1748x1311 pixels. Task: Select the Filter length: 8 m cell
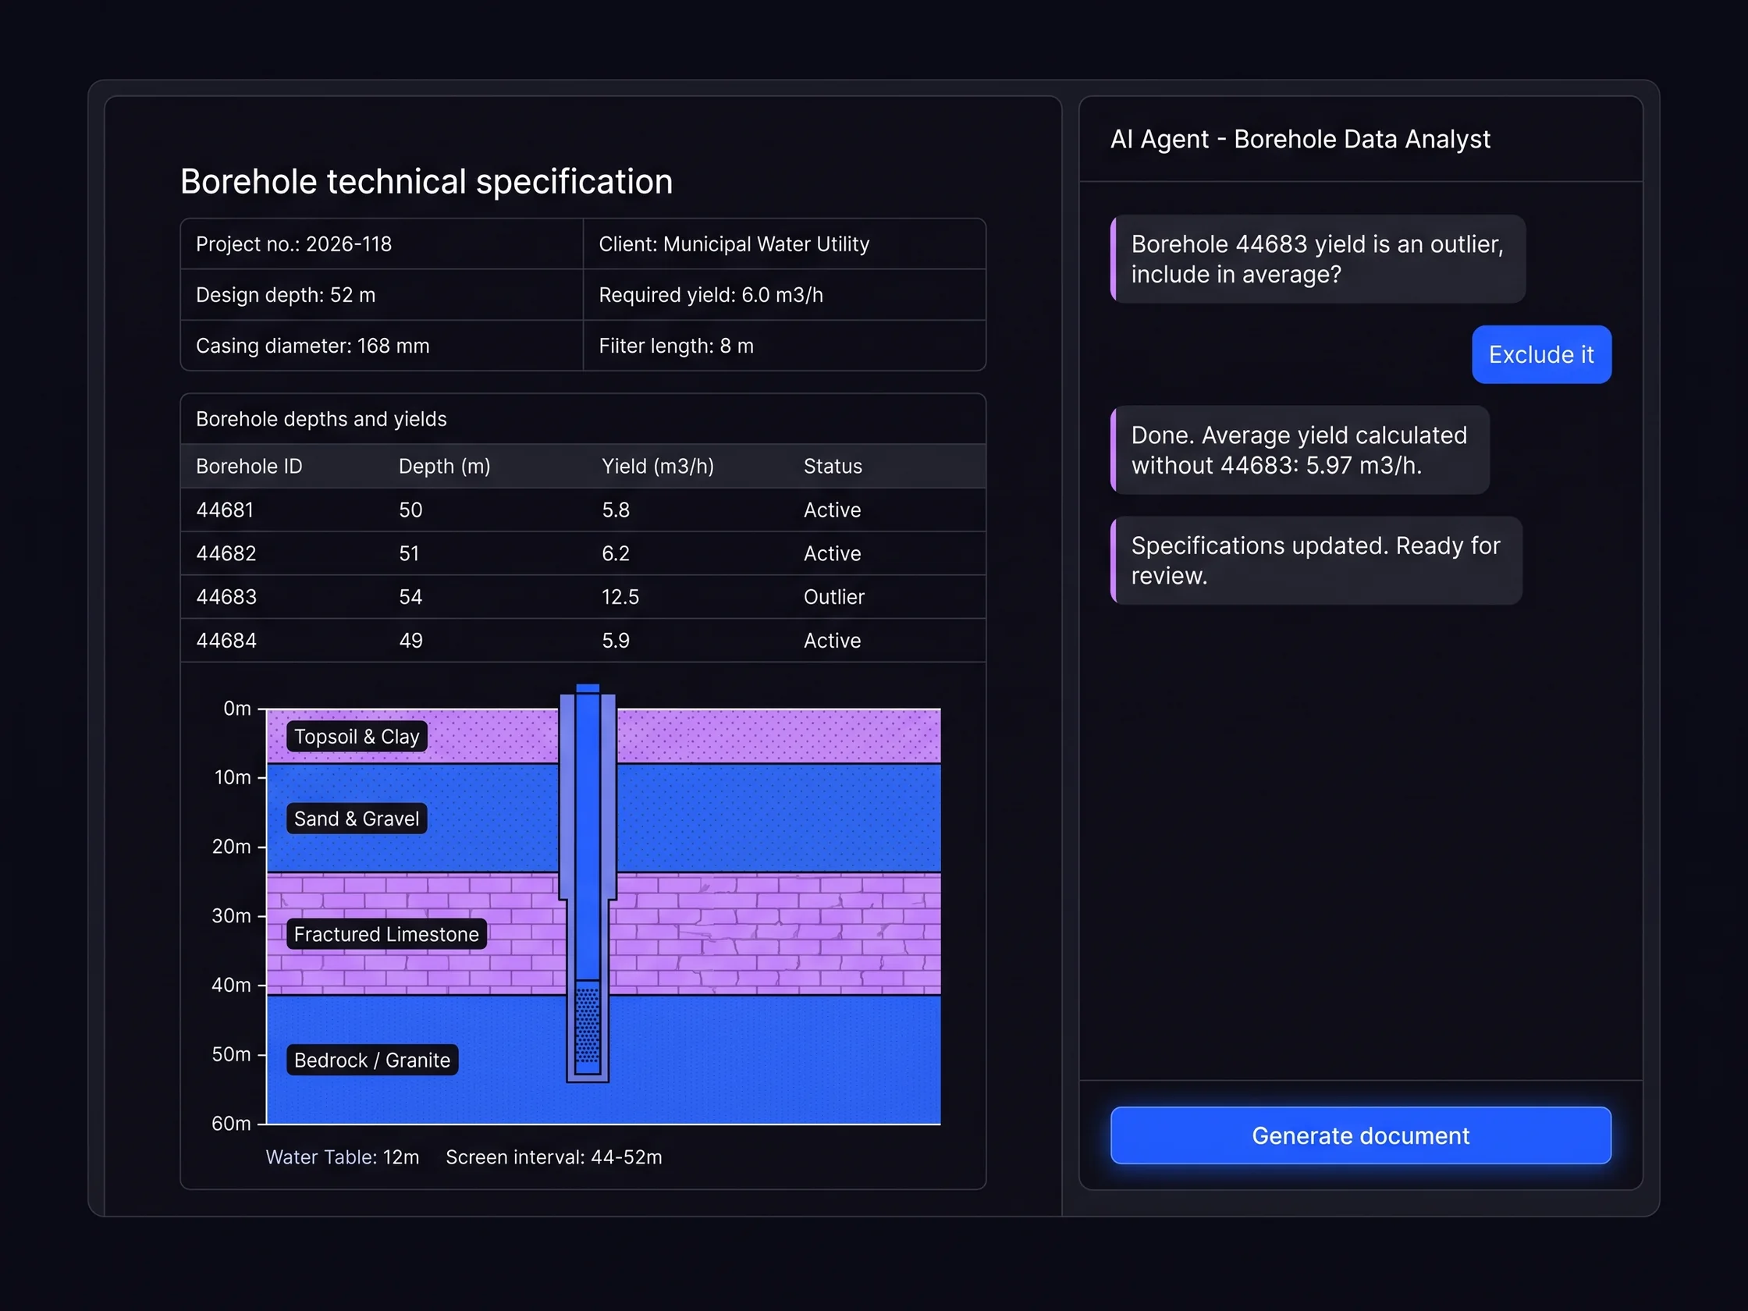[784, 346]
